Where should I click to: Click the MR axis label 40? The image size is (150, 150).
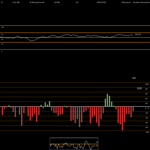146,99
